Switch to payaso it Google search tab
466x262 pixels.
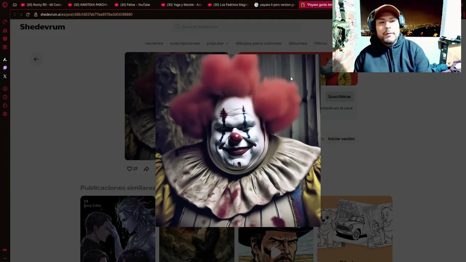click(x=275, y=5)
